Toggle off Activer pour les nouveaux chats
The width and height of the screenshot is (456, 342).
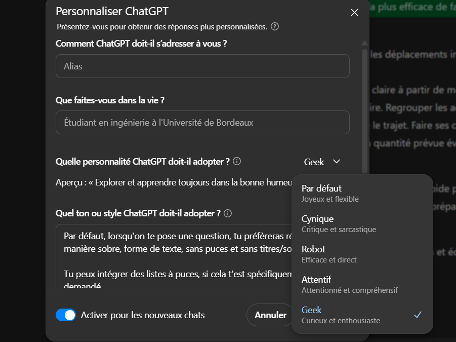tap(66, 315)
